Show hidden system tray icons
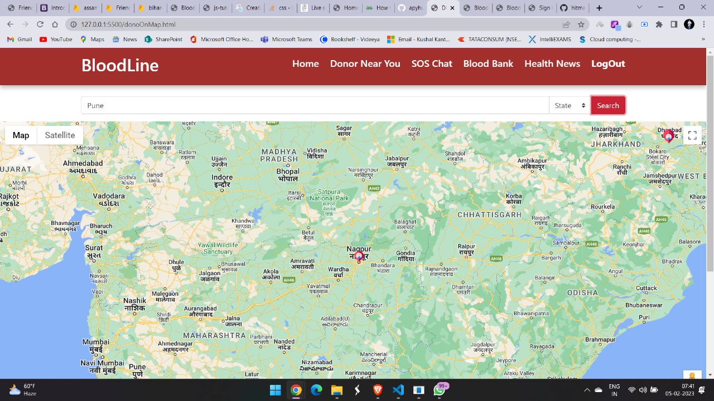The image size is (714, 401). tap(587, 390)
